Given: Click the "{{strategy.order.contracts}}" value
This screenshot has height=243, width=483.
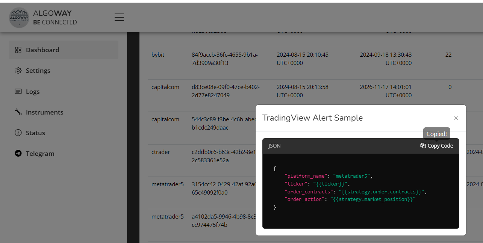Looking at the screenshot, I should pos(381,192).
